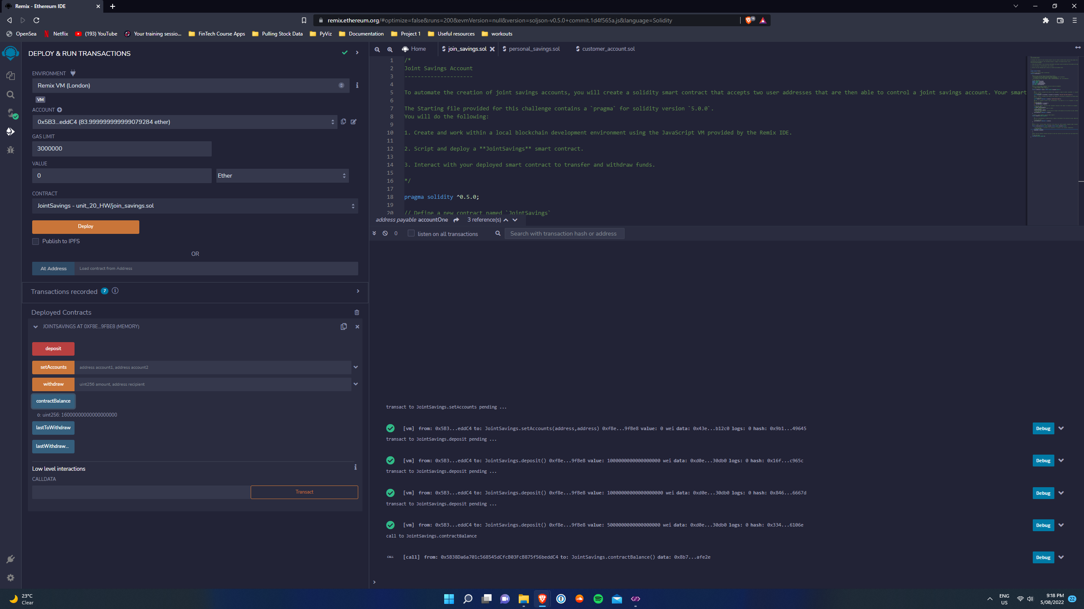Click the environment info icon
The image size is (1084, 609).
click(x=357, y=85)
